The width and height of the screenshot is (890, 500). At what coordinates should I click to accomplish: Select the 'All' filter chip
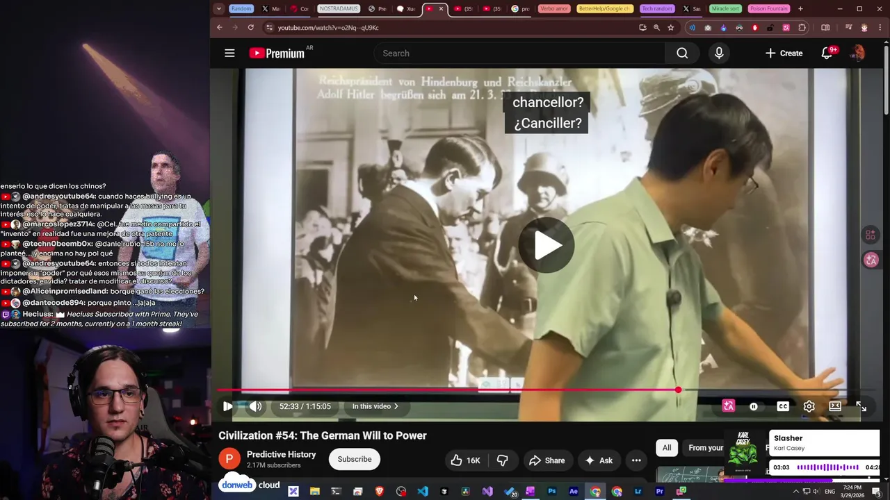667,448
